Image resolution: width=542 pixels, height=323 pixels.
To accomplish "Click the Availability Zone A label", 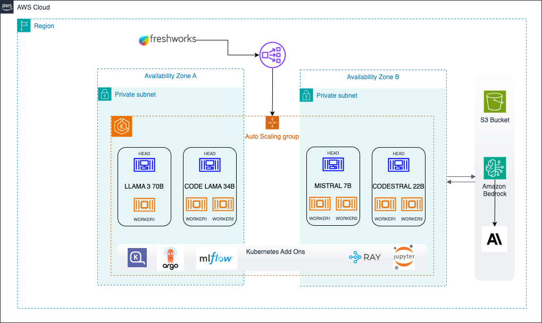I will (170, 76).
